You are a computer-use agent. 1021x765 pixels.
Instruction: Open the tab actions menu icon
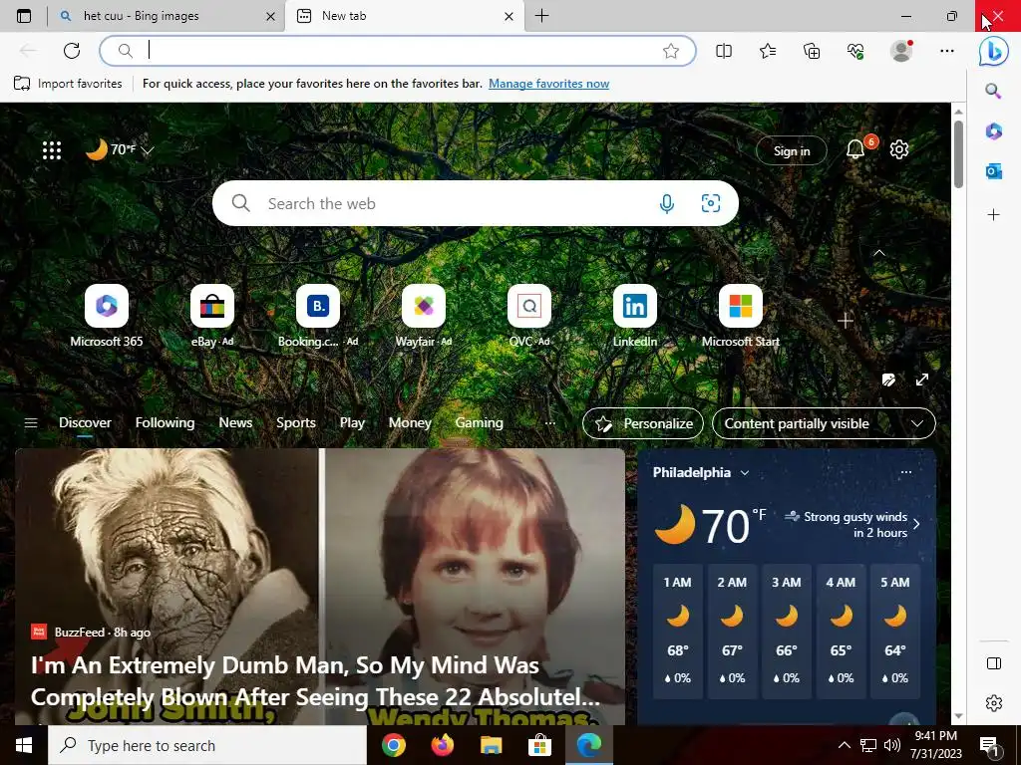pyautogui.click(x=24, y=16)
